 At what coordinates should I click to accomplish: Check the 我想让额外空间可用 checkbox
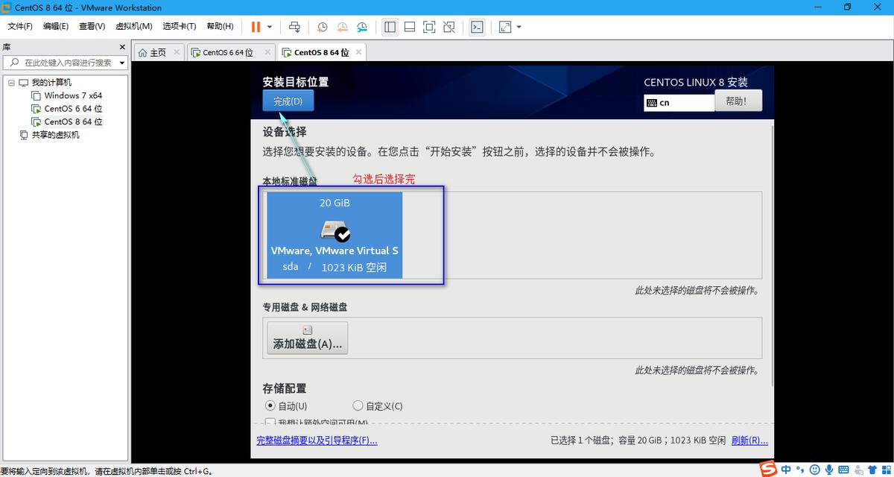coord(270,422)
